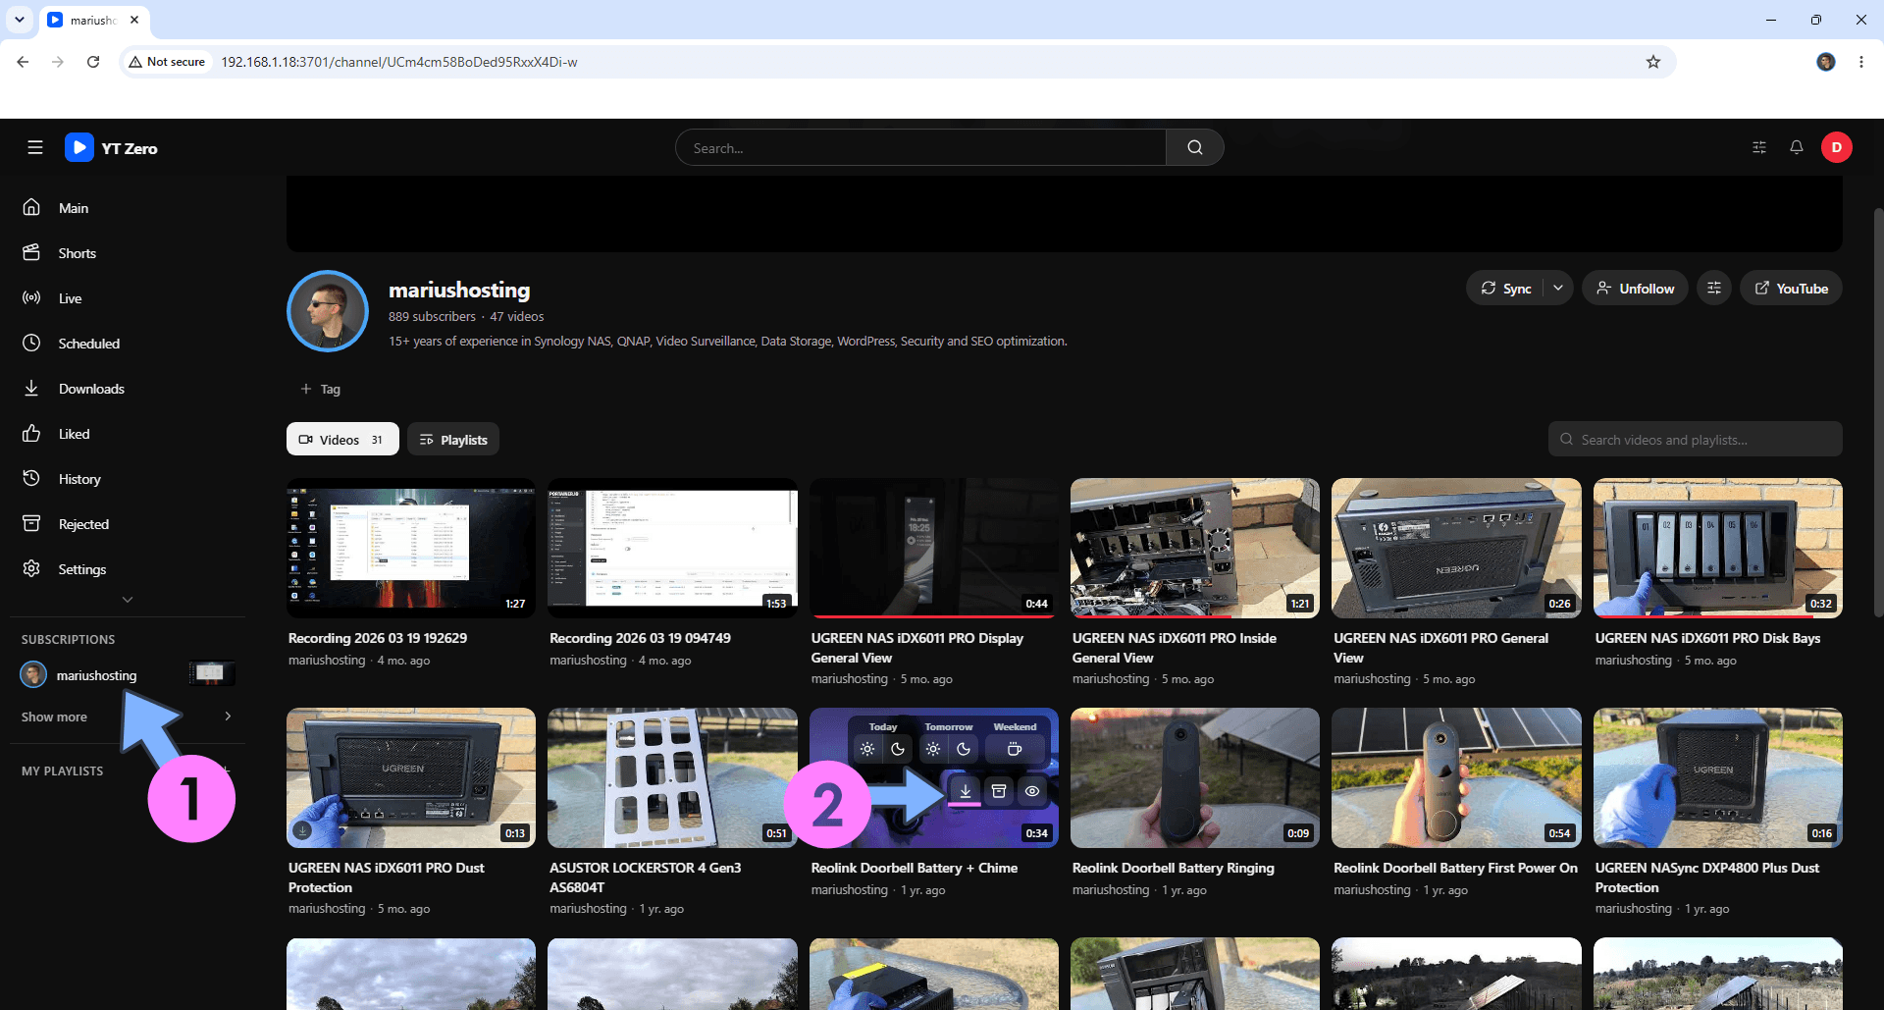Bookmark this page with star
Viewport: 1884px width, 1010px height.
pos(1653,62)
